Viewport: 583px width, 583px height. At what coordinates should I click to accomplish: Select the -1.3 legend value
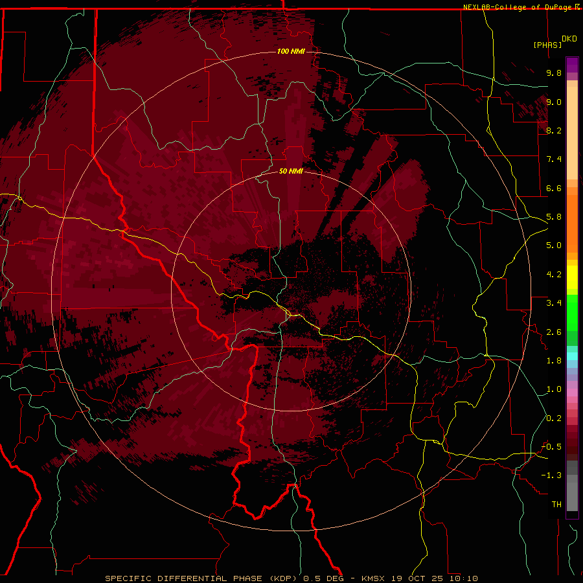(551, 475)
